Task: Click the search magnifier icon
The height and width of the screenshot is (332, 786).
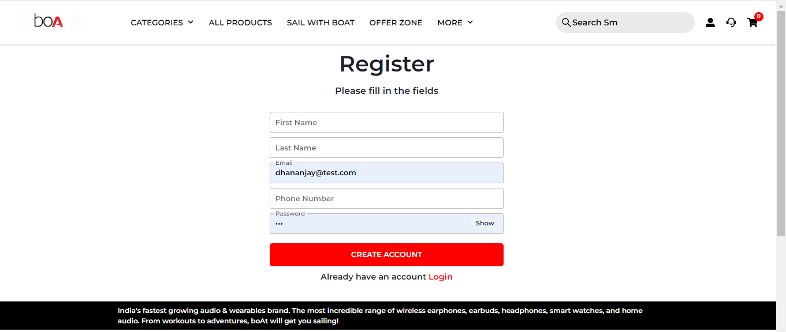Action: point(567,22)
